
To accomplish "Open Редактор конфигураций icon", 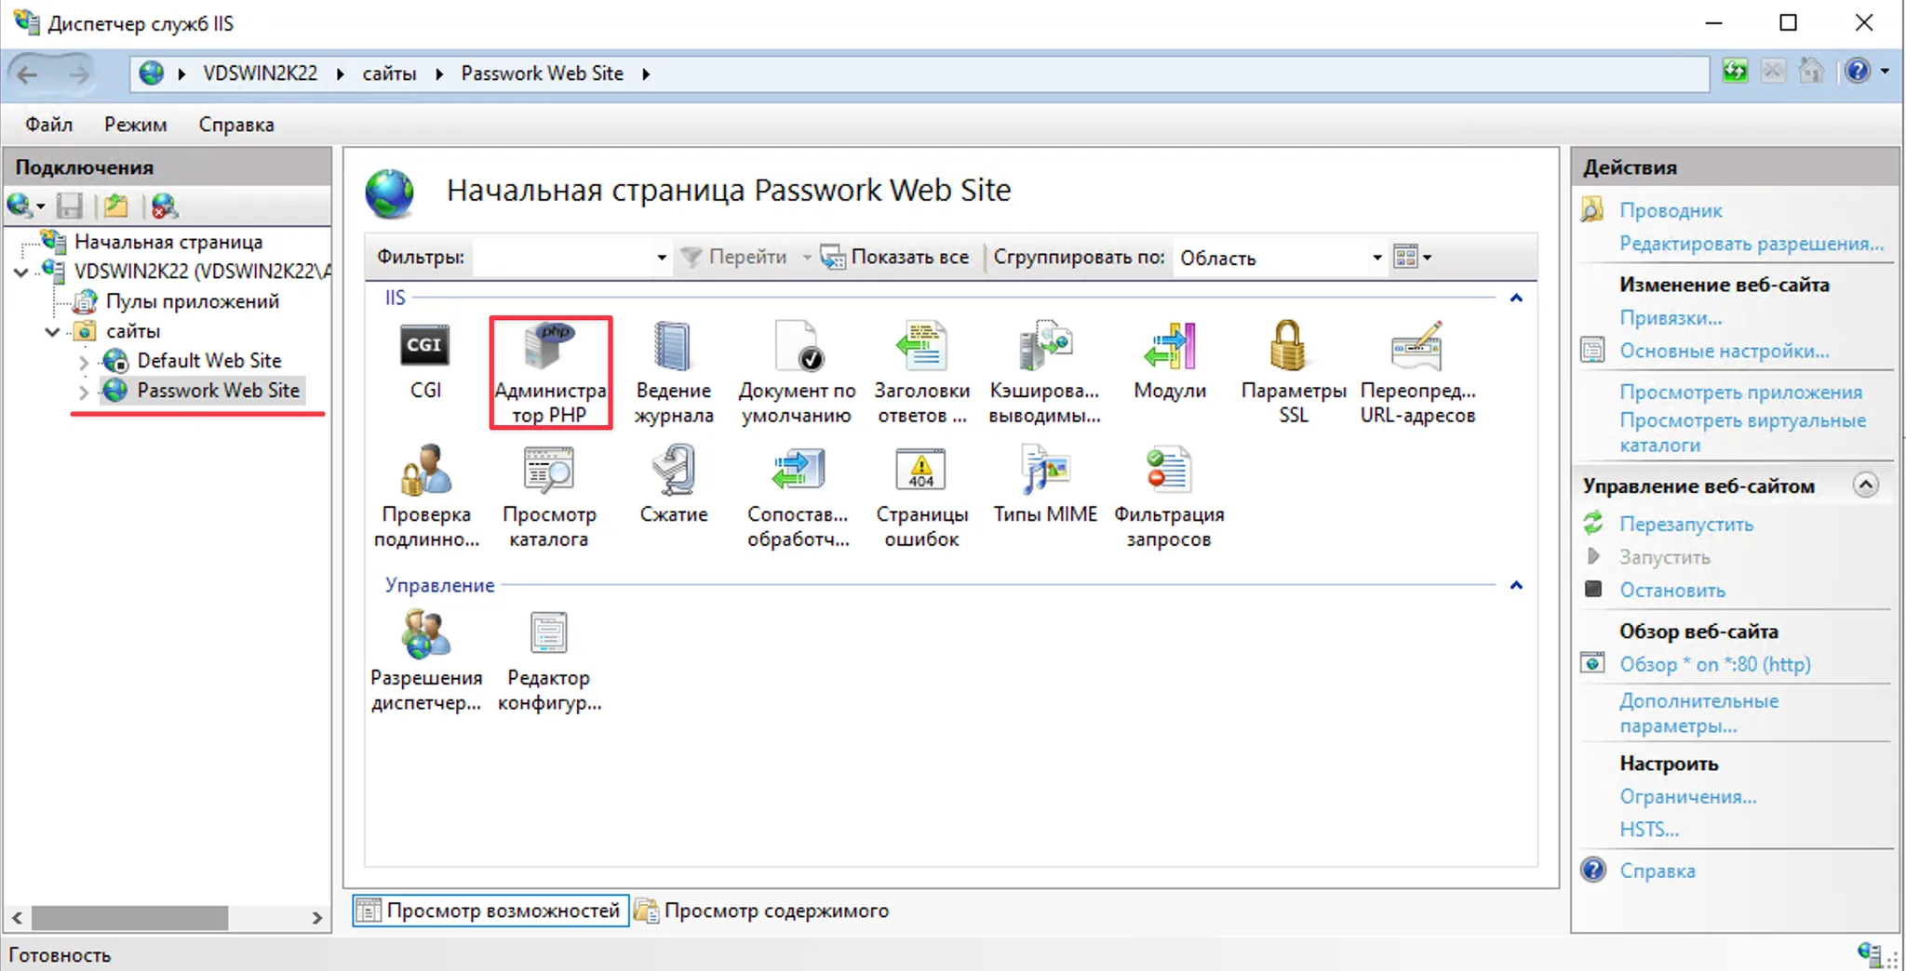I will tap(549, 633).
